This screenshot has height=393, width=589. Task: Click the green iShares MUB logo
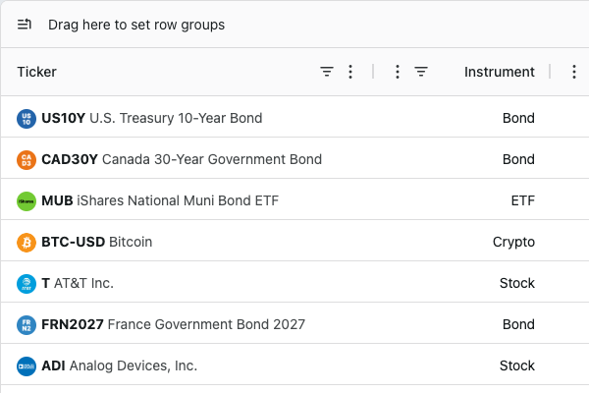point(27,201)
